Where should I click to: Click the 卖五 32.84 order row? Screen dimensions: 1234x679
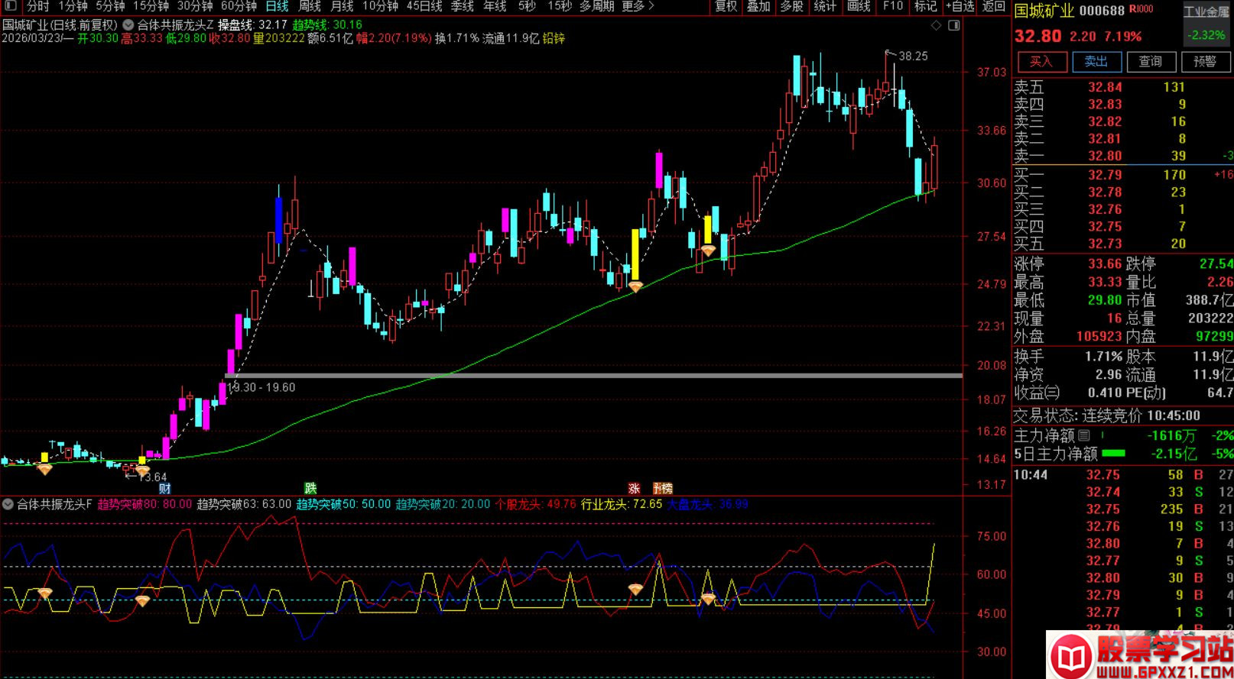(1123, 87)
